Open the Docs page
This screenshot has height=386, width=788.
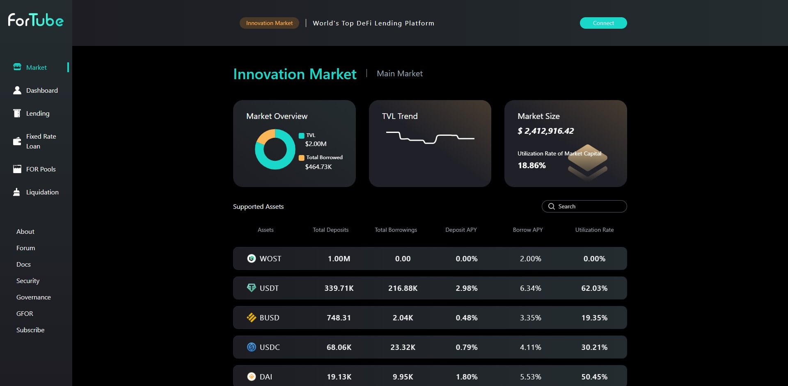(x=23, y=264)
